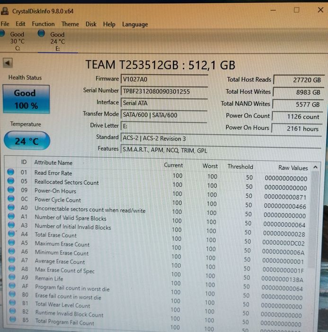This screenshot has height=332, width=328.
Task: Maximize the CrystalDiskInfo window
Action: tap(296, 10)
